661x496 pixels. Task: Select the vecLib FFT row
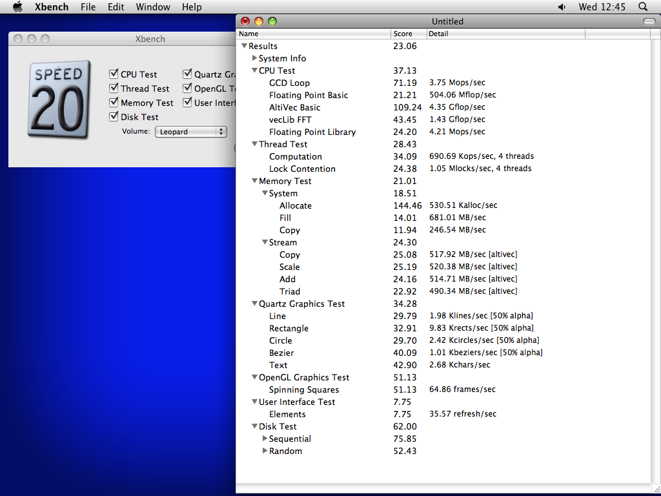click(x=443, y=119)
